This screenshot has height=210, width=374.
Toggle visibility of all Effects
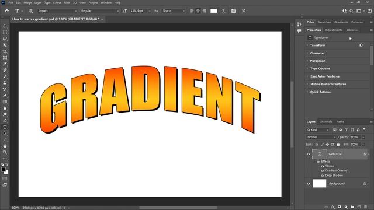coord(318,162)
